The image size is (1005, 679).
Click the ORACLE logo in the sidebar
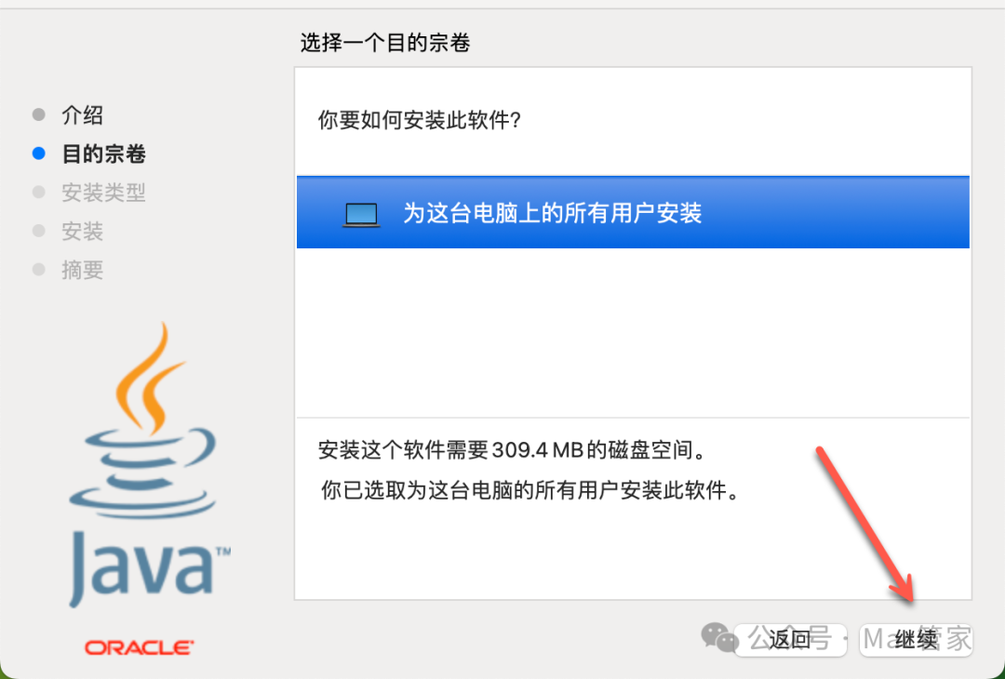pos(139,647)
